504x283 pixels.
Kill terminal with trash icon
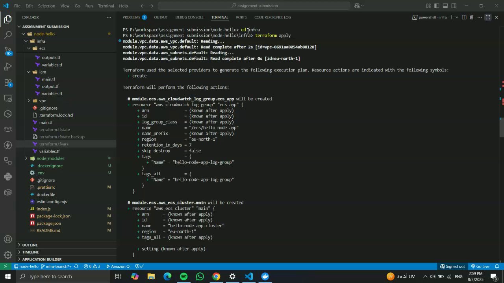click(472, 17)
